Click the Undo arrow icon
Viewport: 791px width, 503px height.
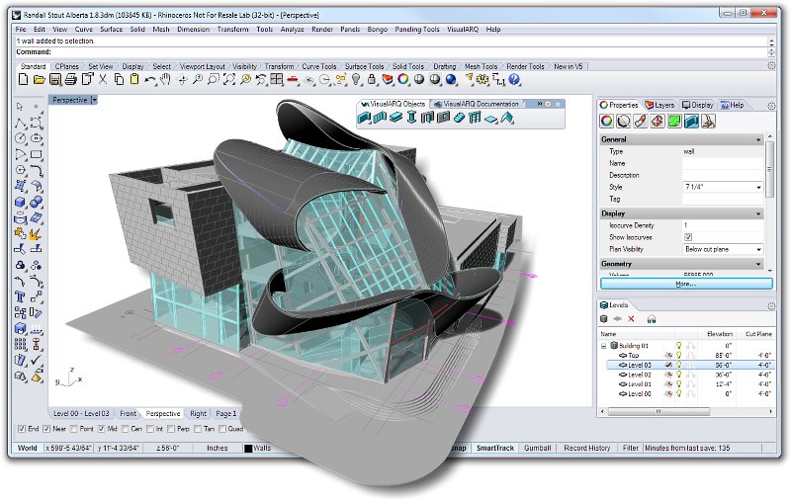tap(147, 79)
